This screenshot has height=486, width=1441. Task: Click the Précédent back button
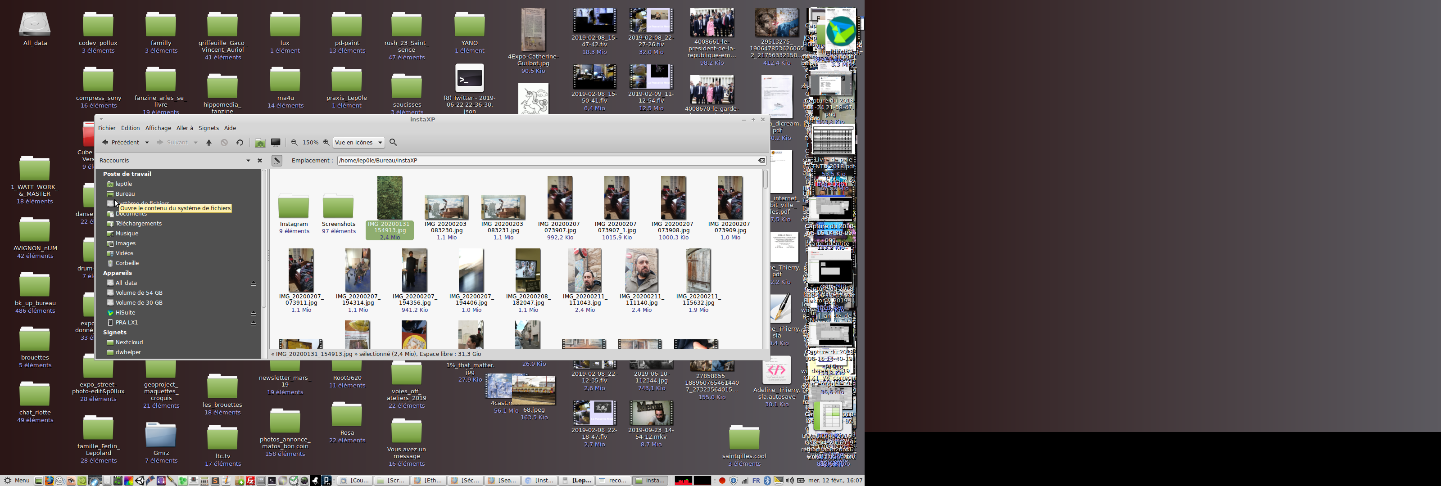coord(121,143)
